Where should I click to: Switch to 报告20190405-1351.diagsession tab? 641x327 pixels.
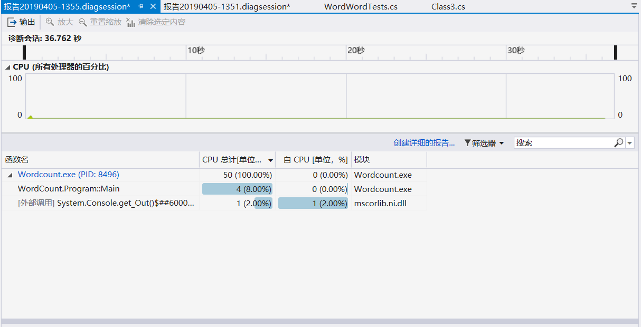pyautogui.click(x=227, y=7)
